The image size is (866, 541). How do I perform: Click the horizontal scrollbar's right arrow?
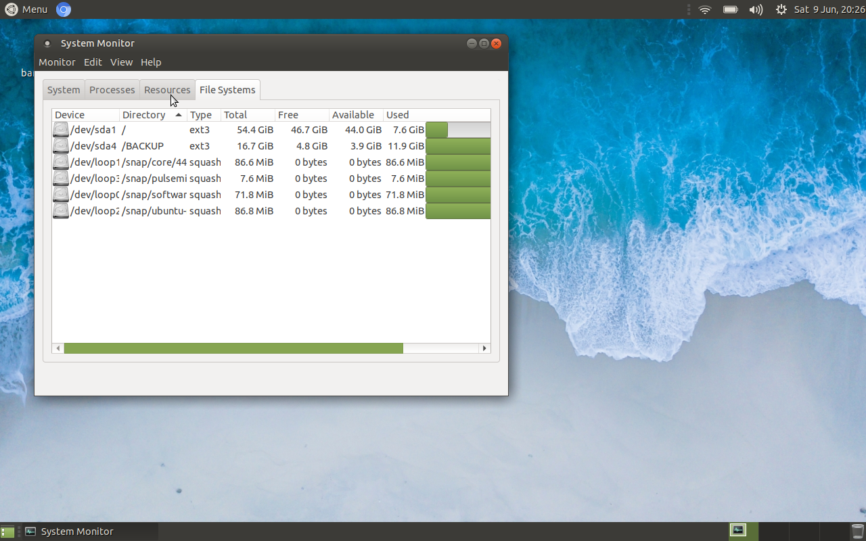point(484,348)
